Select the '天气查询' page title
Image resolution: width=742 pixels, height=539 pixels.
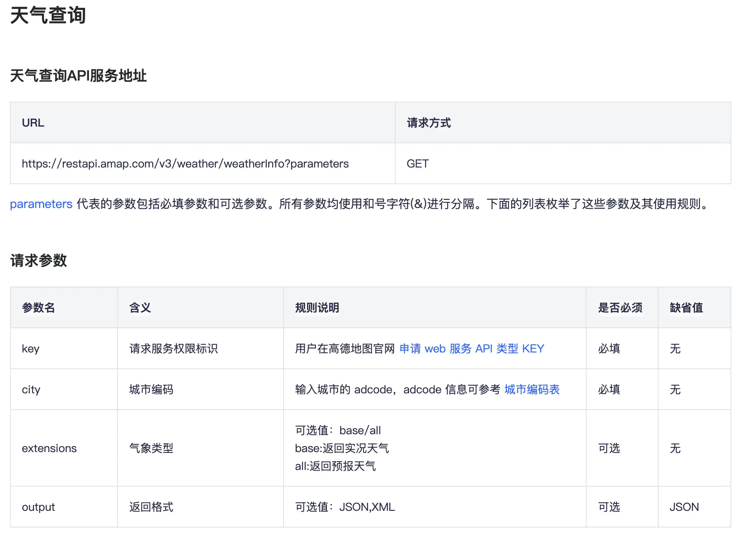click(48, 15)
